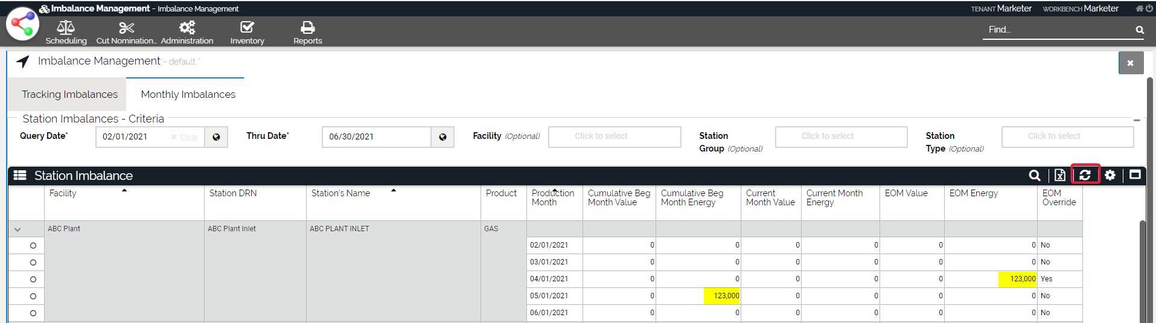Clear the Query Date value
The height and width of the screenshot is (323, 1156).
[x=185, y=137]
